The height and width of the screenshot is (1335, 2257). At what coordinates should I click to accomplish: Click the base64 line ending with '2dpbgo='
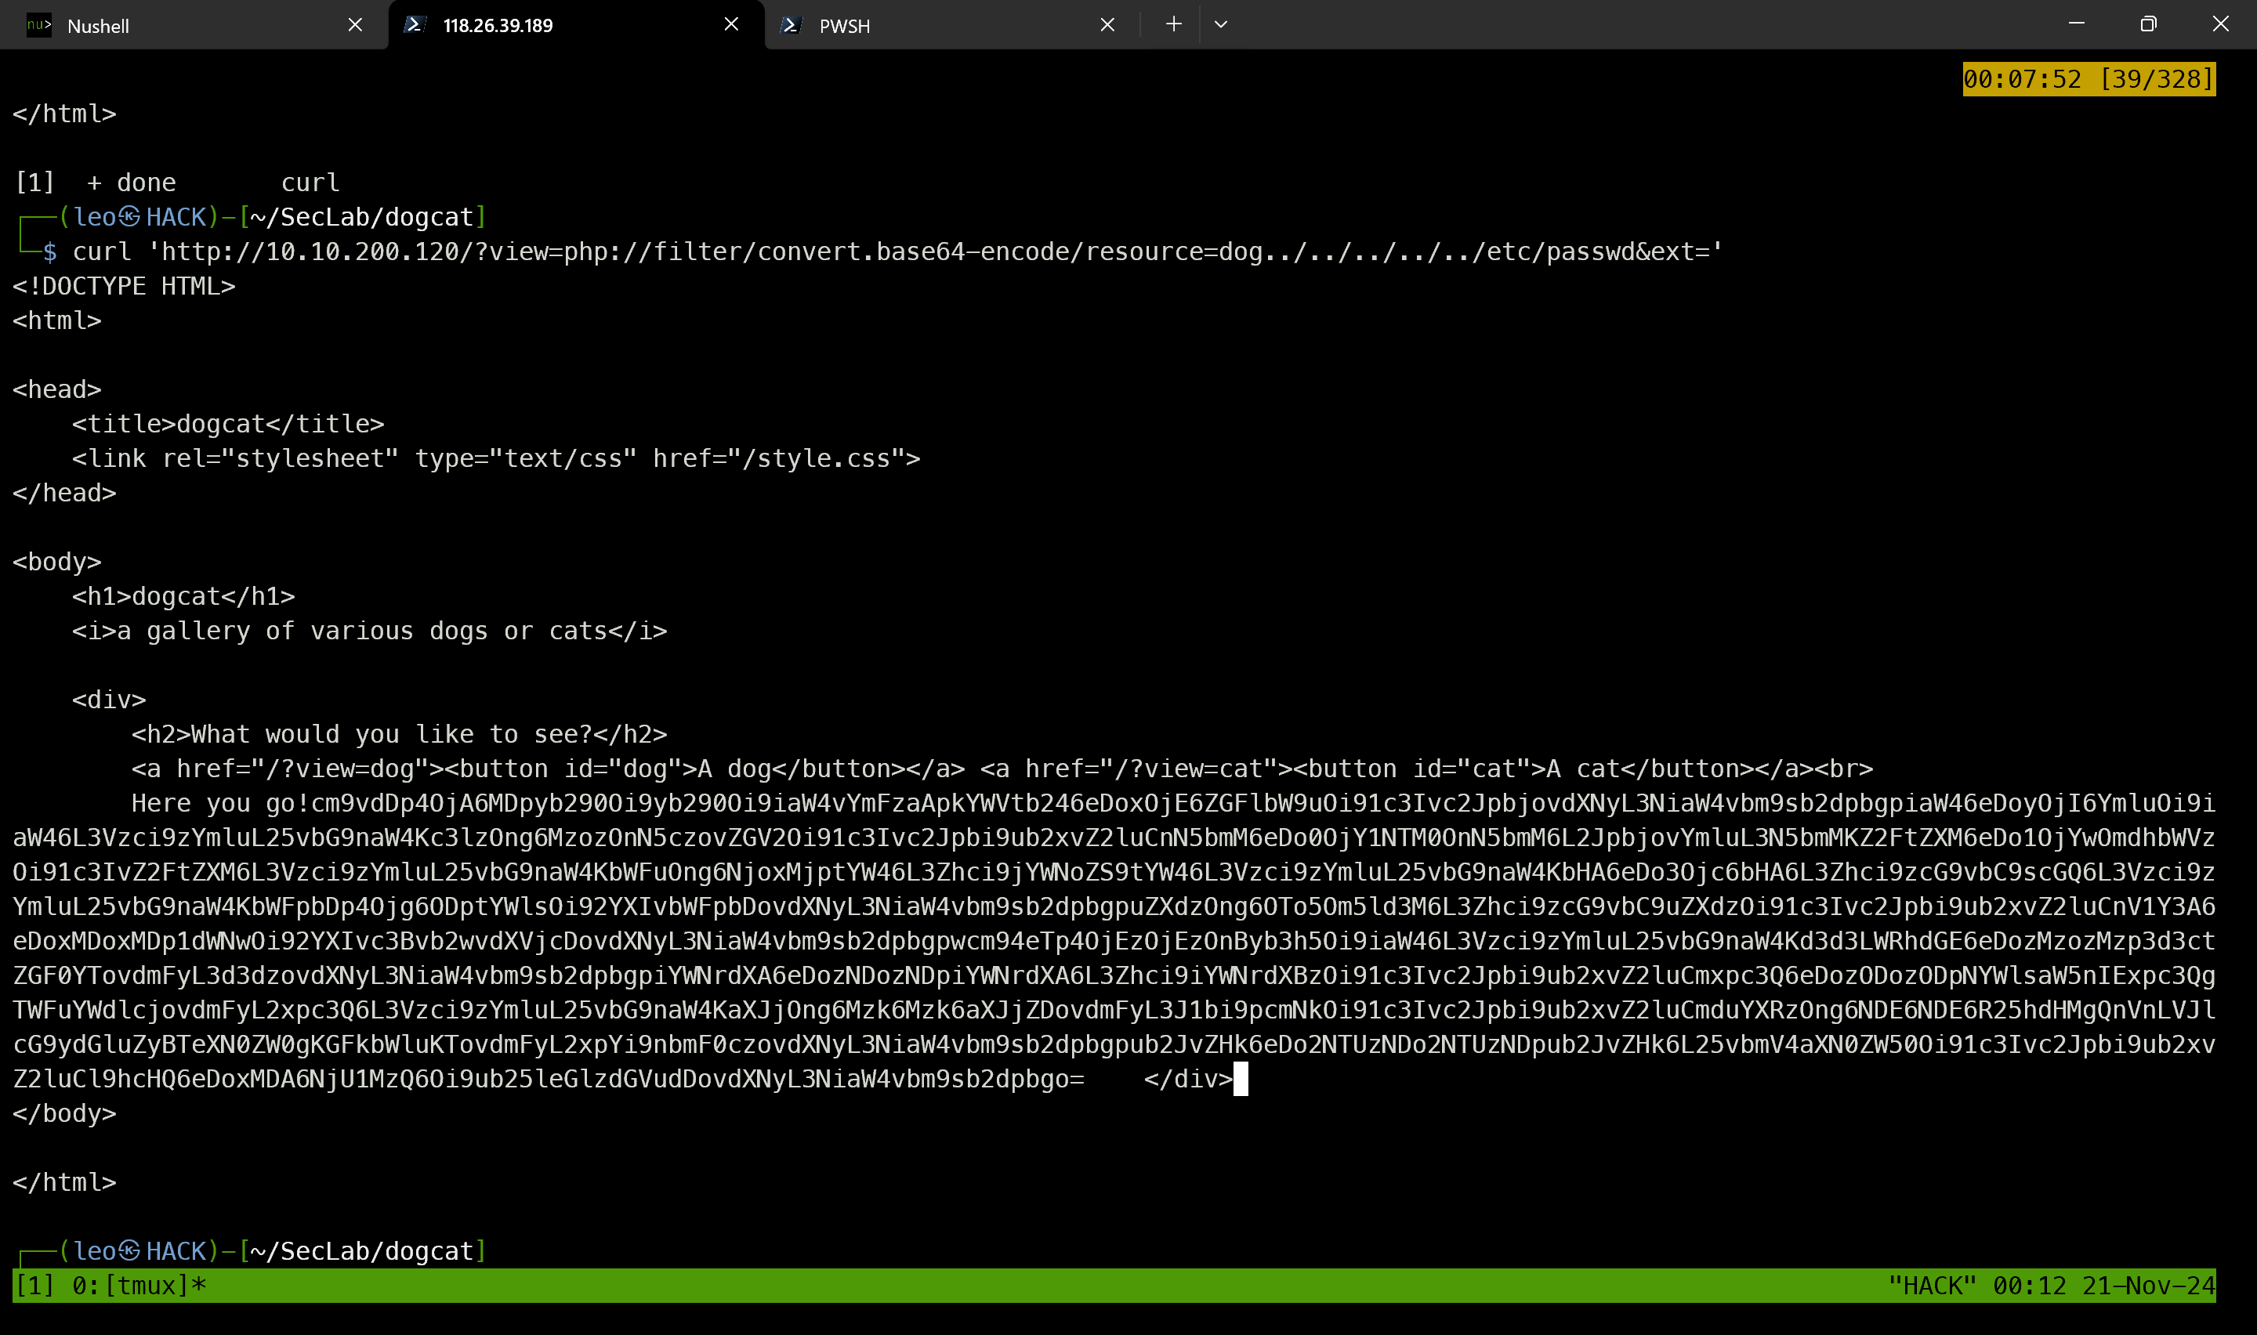pos(549,1079)
